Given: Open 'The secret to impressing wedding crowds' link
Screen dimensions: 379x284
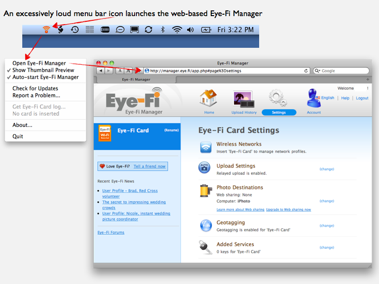Looking at the screenshot, I should tap(134, 205).
